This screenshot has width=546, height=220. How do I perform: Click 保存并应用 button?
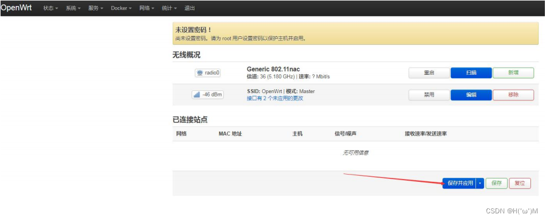pyautogui.click(x=459, y=183)
